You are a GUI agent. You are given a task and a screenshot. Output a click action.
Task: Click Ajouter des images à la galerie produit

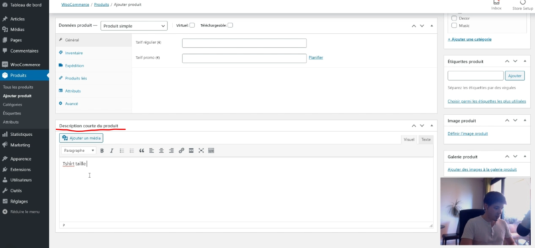(482, 169)
